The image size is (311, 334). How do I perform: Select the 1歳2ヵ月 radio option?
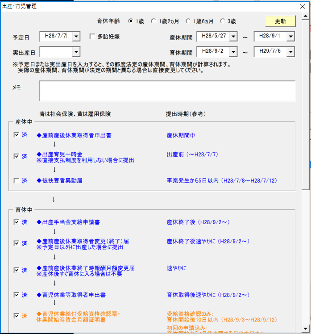click(153, 21)
